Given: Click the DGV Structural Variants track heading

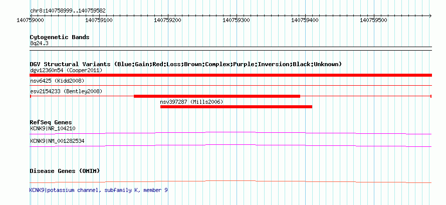Looking at the screenshot, I should click(186, 64).
